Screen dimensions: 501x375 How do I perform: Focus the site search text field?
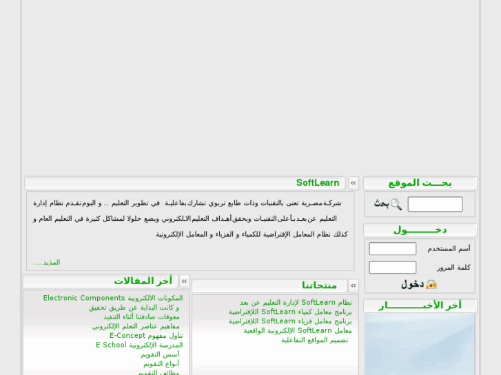pyautogui.click(x=435, y=204)
